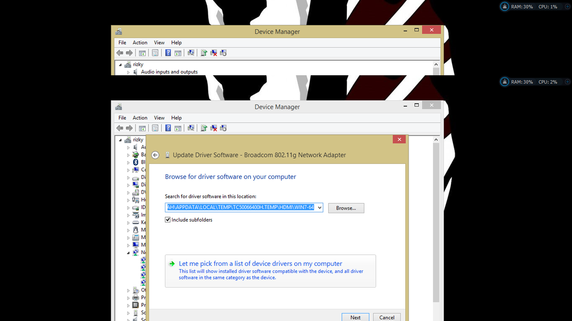
Task: Click the Forward navigation arrow in Device Manager
Action: tap(129, 128)
